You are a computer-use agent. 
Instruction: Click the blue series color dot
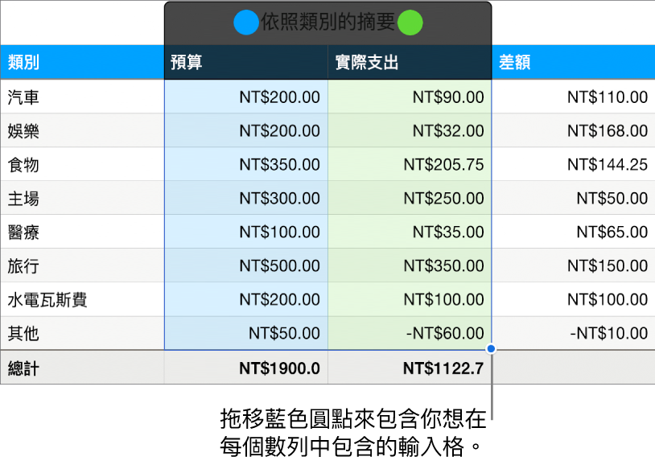pos(245,23)
